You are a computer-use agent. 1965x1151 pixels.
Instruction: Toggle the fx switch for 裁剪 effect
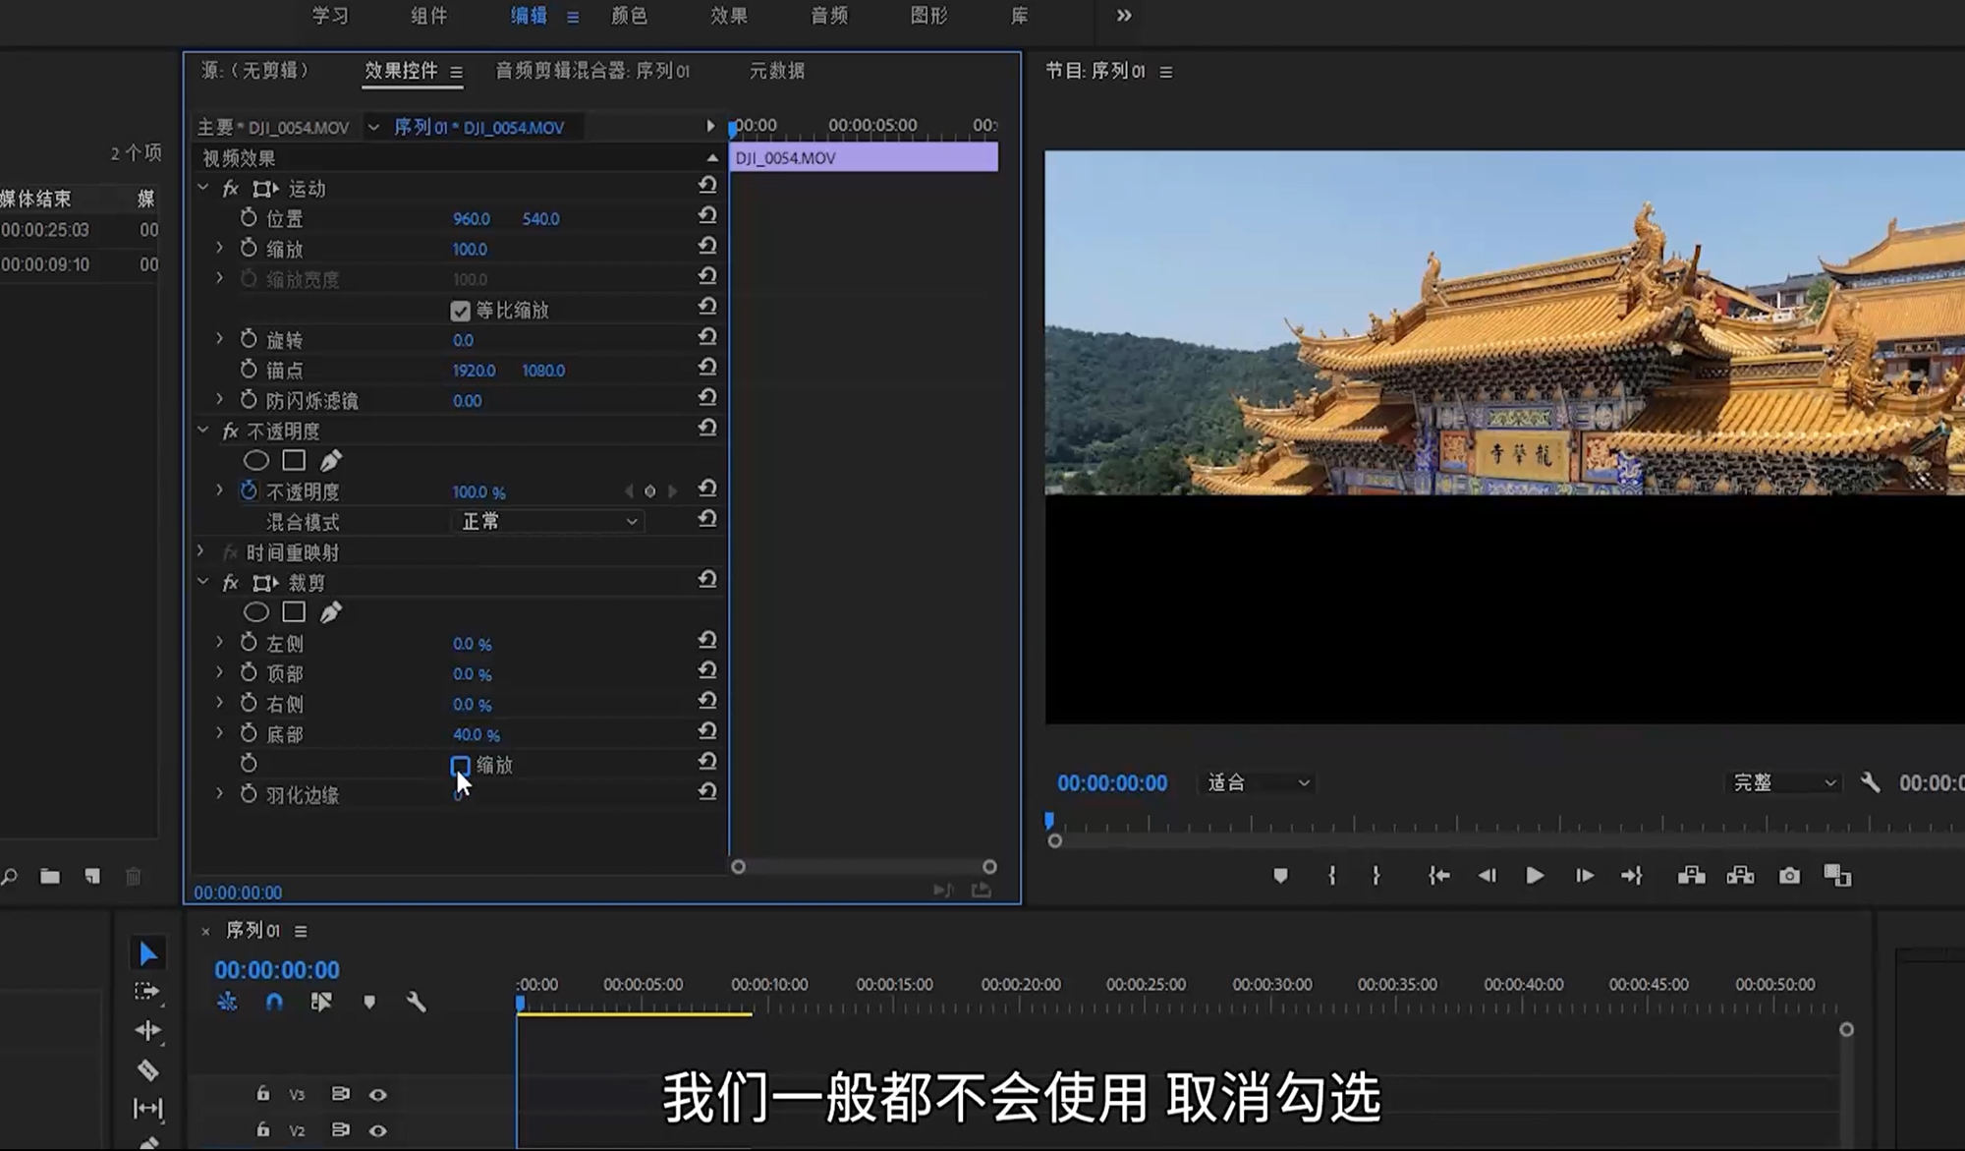coord(231,583)
